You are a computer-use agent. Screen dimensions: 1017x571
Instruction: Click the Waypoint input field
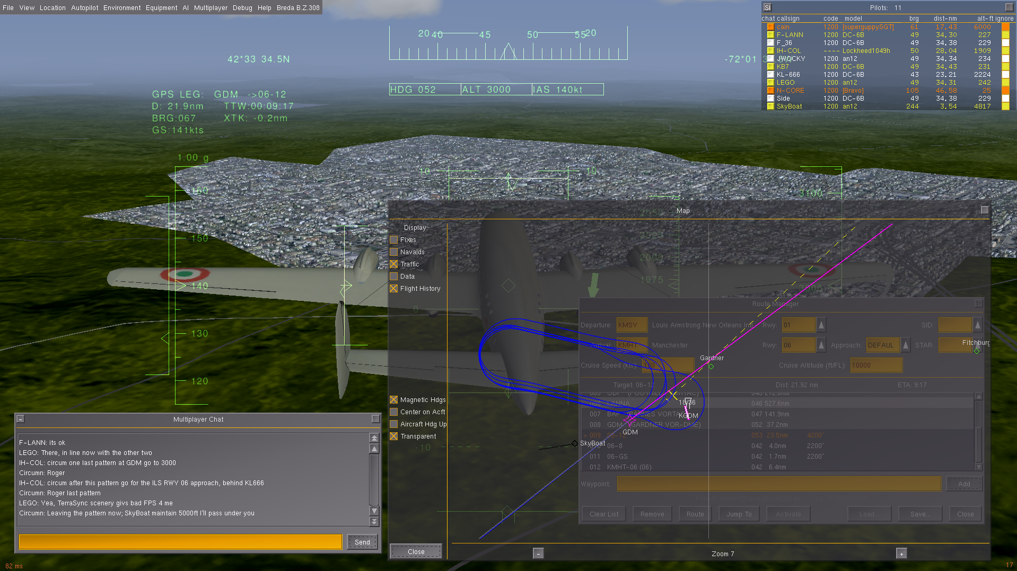[x=779, y=484]
